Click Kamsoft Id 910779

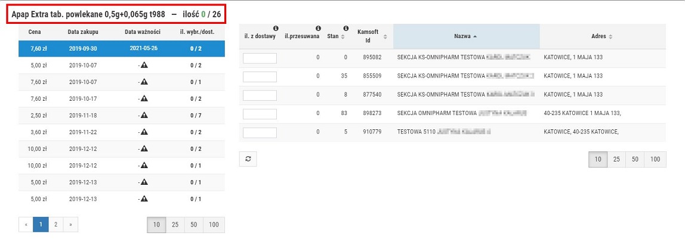click(x=372, y=132)
